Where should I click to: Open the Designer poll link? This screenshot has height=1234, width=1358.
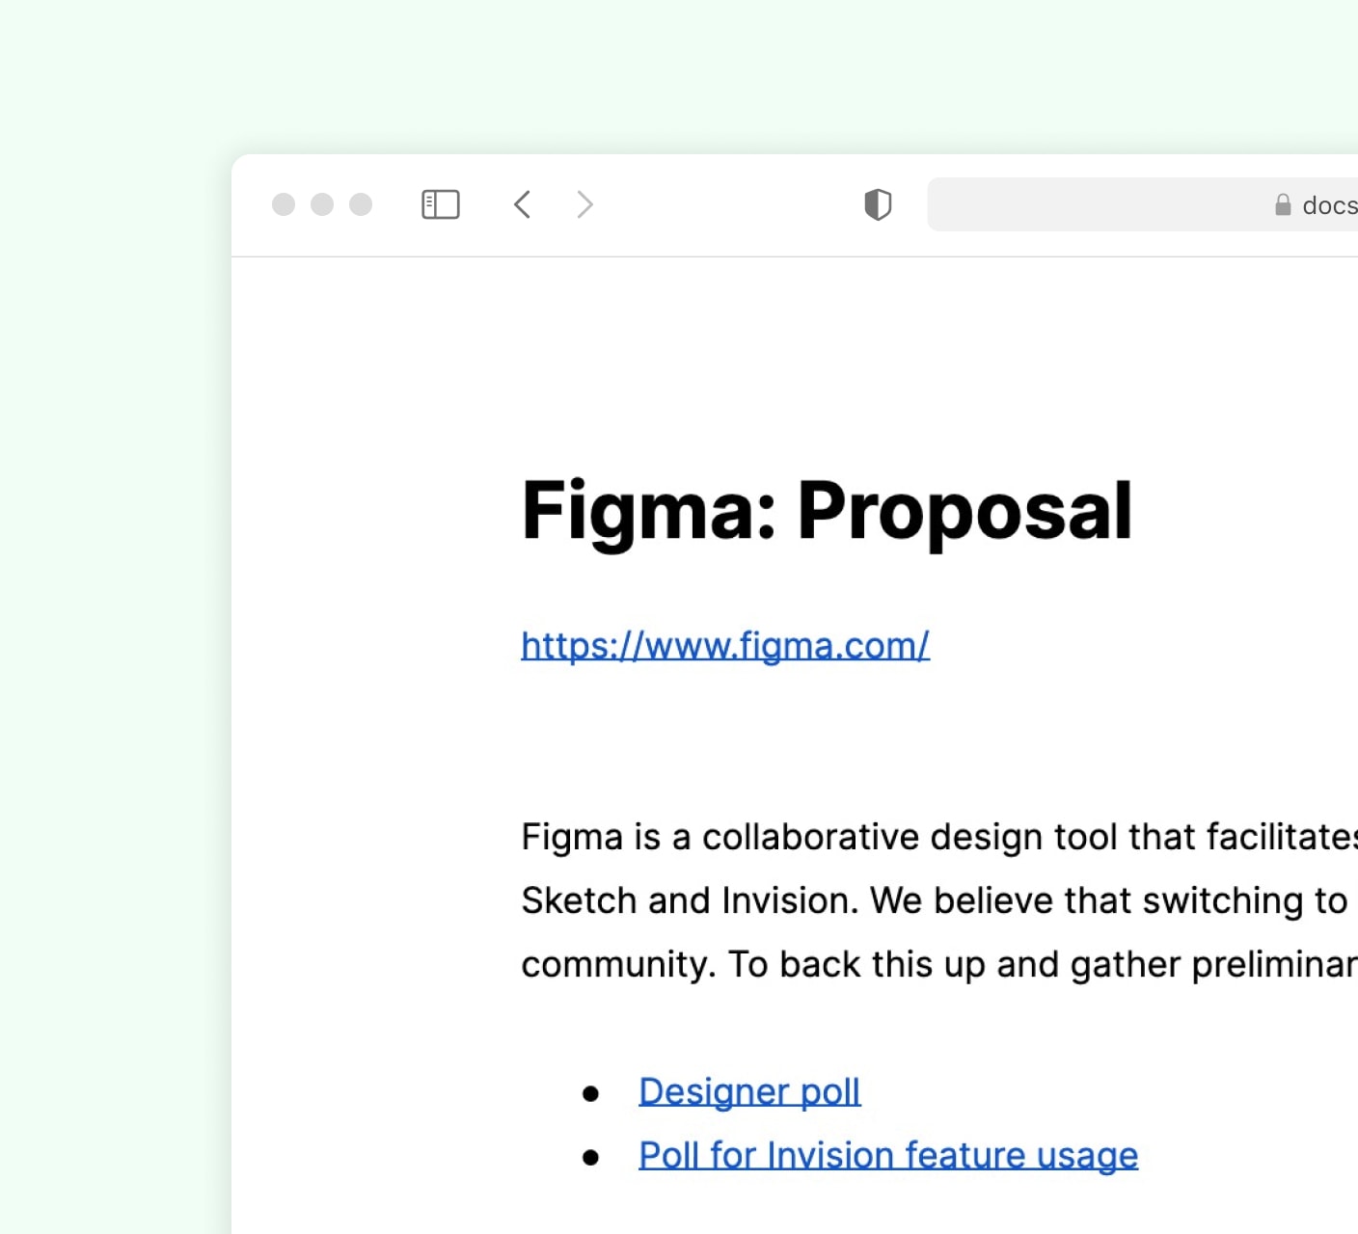(749, 1091)
